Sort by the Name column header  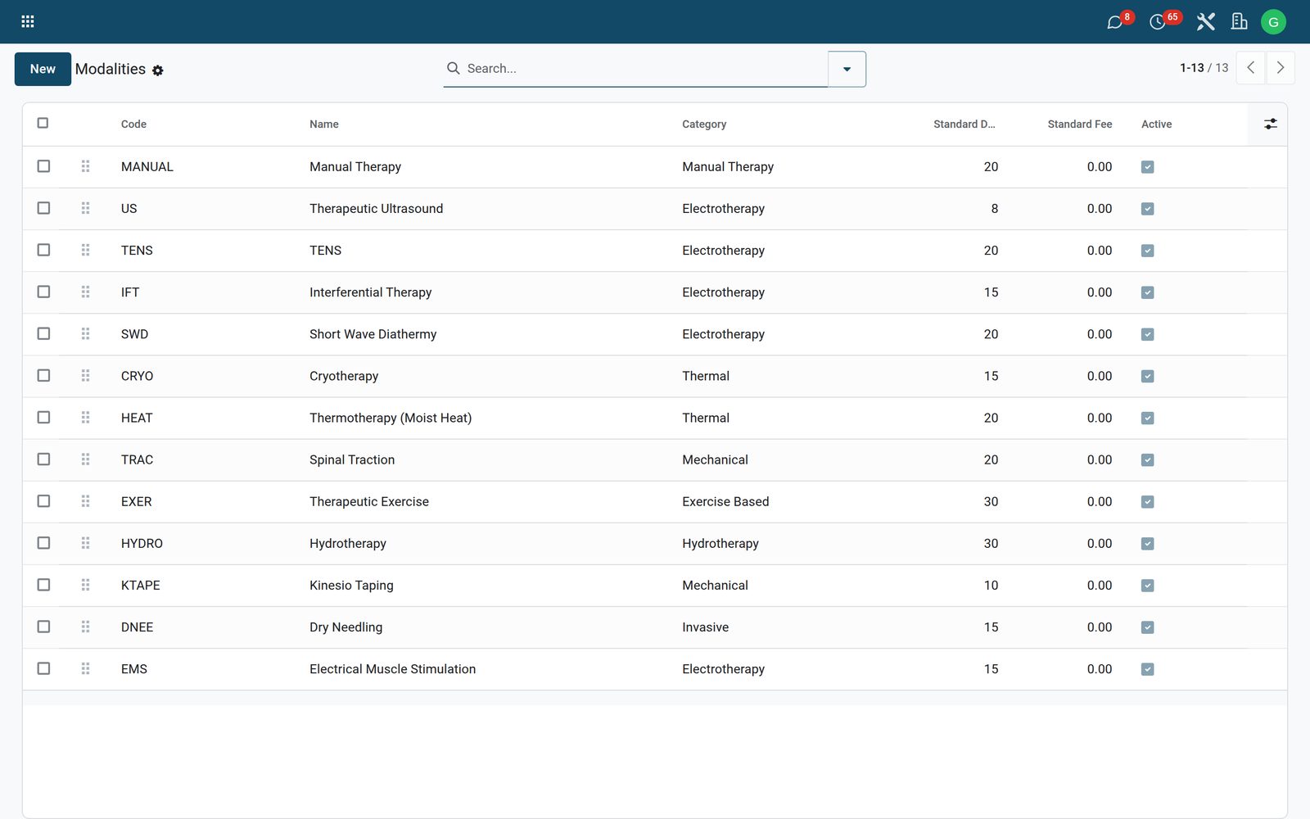tap(324, 124)
